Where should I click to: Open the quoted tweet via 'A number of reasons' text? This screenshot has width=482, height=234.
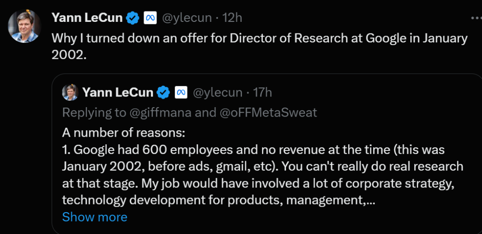tap(123, 133)
